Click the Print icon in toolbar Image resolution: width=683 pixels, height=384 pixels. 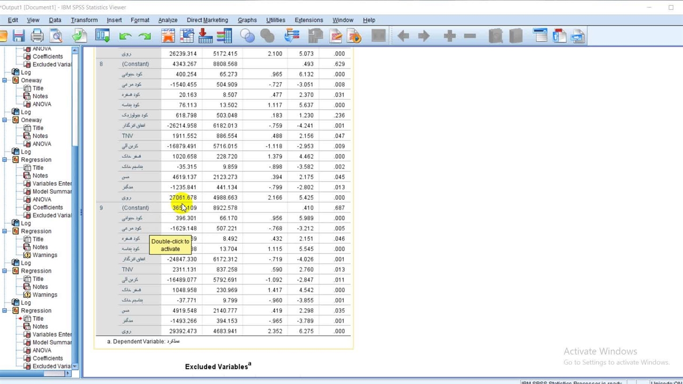[37, 36]
